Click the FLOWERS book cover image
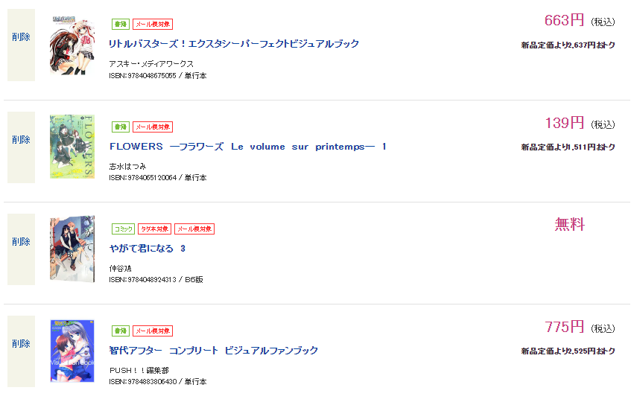The height and width of the screenshot is (405, 631). click(72, 147)
